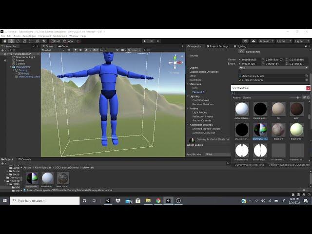
Task: Open custom editor tools icon
Action: [x=44, y=41]
